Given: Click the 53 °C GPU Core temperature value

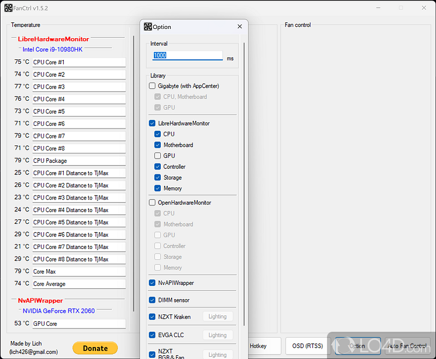Looking at the screenshot, I should 22,324.
